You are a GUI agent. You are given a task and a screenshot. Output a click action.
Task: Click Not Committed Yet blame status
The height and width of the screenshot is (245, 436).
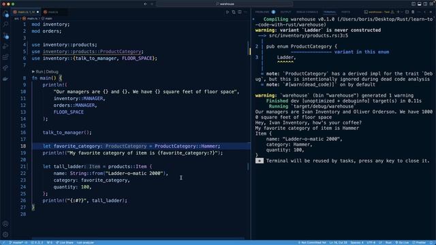[312, 242]
